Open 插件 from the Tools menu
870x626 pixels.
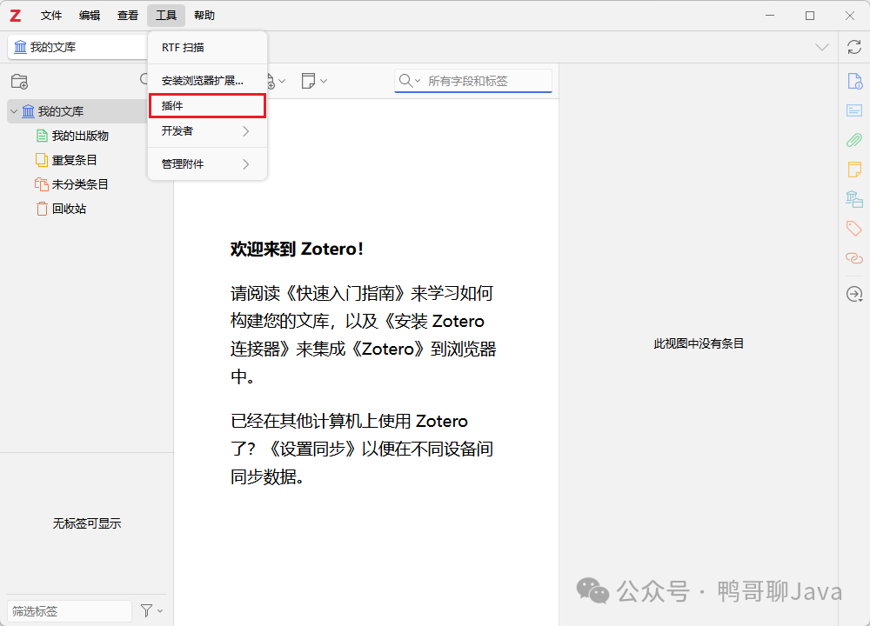[x=208, y=106]
